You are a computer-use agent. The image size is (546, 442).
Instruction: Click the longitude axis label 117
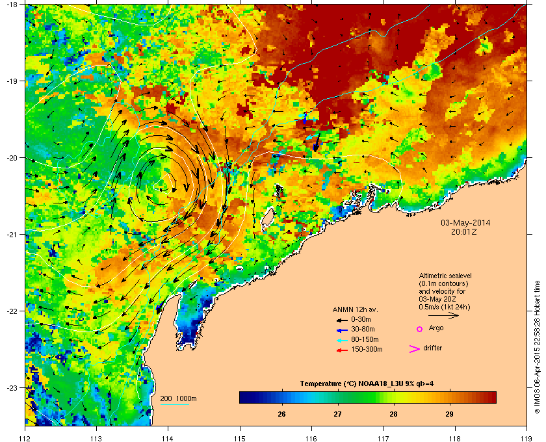point(383,438)
